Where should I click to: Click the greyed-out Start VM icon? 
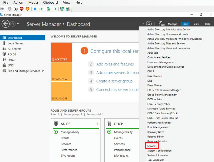tap(10, 9)
